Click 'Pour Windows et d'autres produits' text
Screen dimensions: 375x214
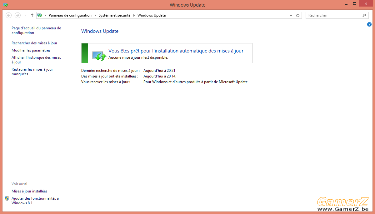pyautogui.click(x=195, y=82)
